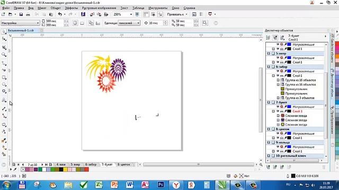Open the Эффекты menu
Screen dimensions: 339x190
click(71, 8)
